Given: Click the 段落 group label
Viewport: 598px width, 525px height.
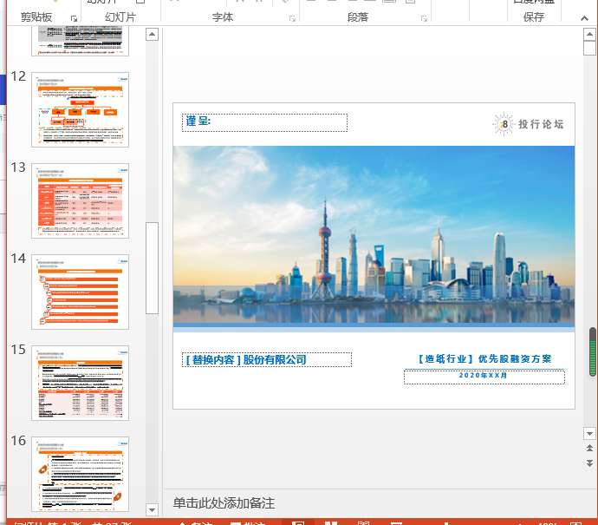Looking at the screenshot, I should click(358, 17).
